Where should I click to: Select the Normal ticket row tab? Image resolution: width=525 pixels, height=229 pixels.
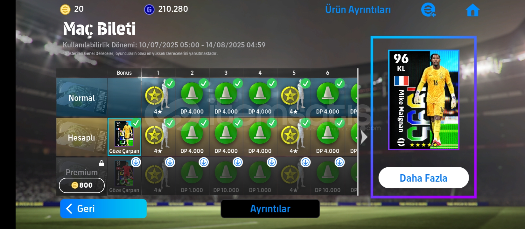coord(82,98)
